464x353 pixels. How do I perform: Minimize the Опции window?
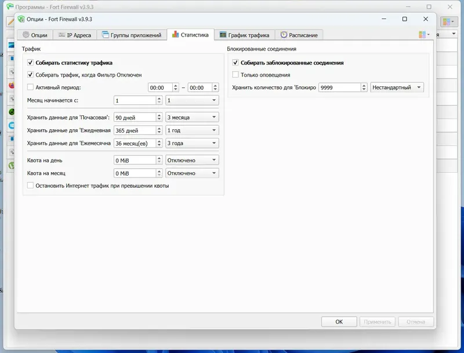[x=384, y=19]
